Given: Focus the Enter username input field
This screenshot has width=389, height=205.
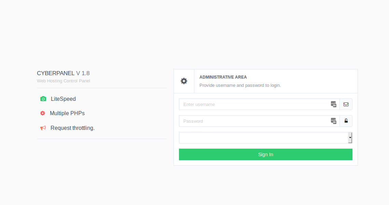Looking at the screenshot, I should click(253, 104).
